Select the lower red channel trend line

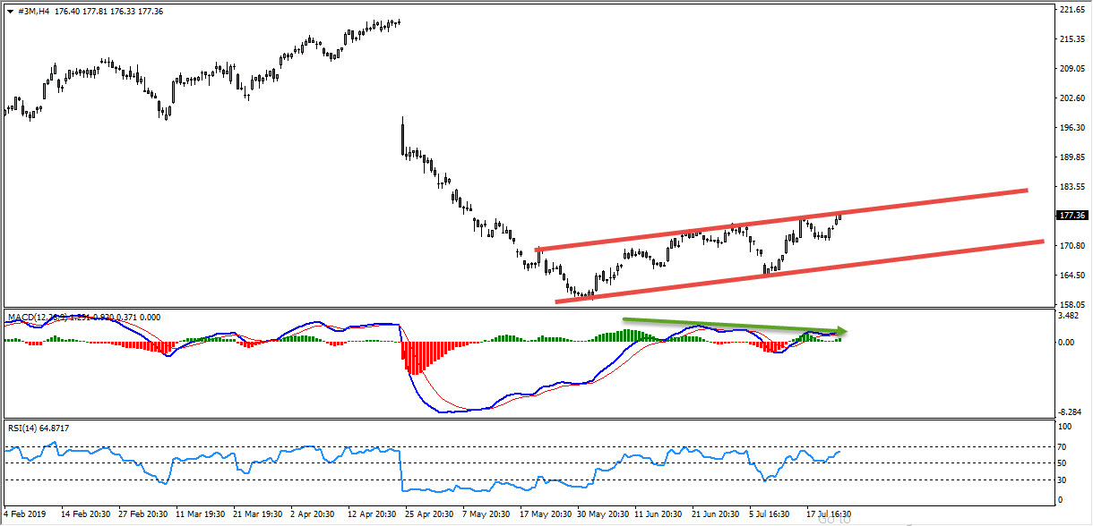pos(797,270)
